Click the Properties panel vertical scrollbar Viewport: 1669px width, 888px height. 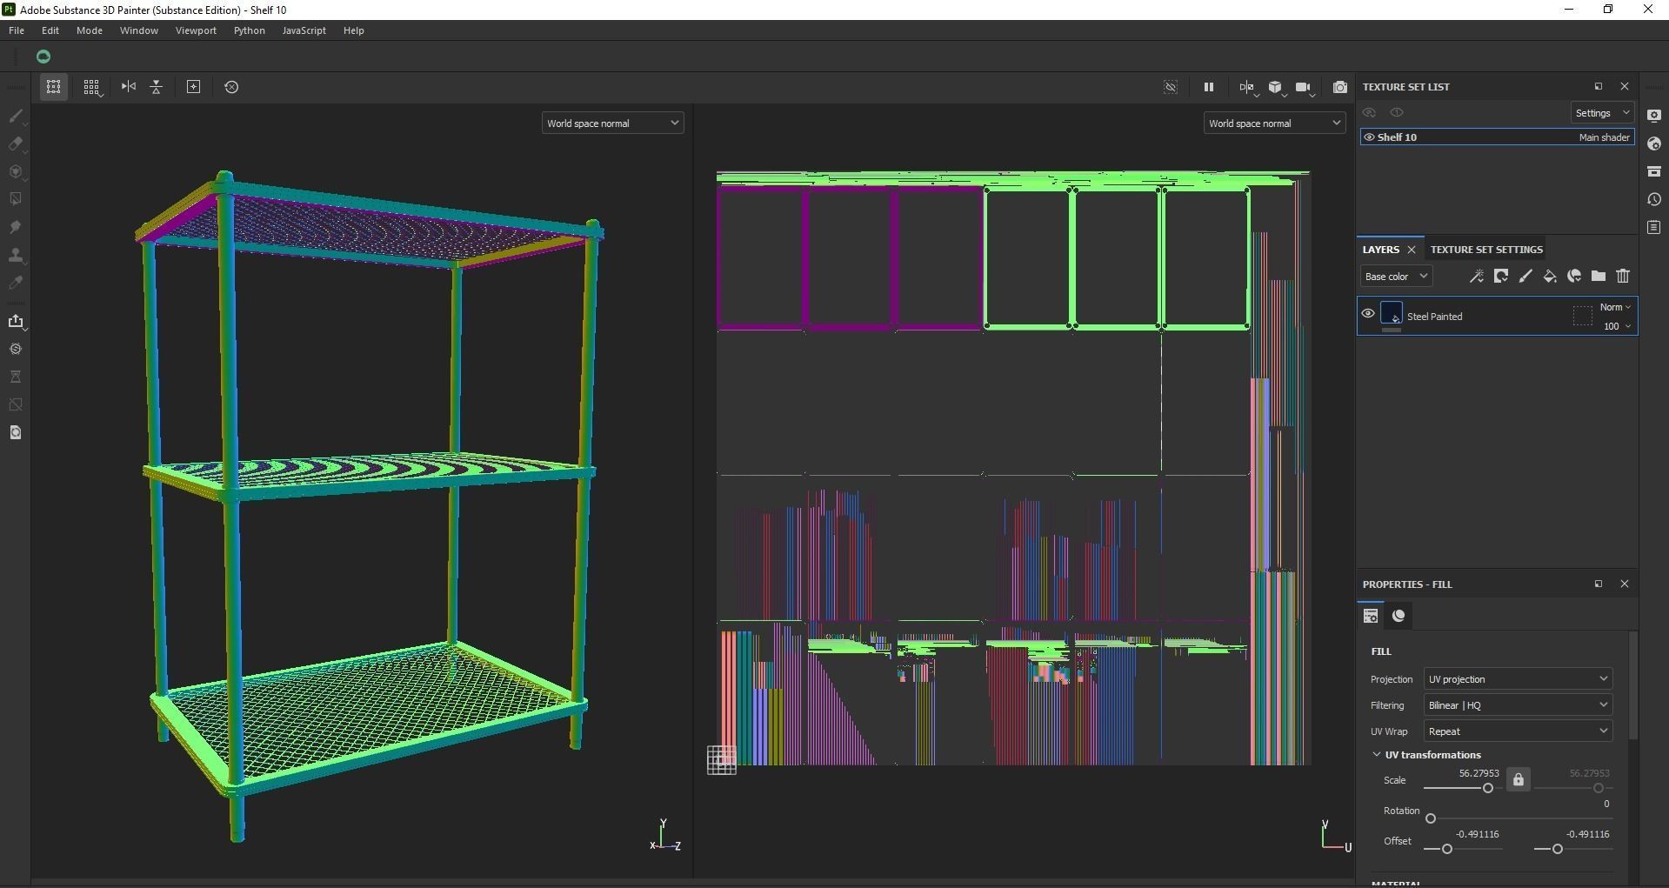(1633, 685)
